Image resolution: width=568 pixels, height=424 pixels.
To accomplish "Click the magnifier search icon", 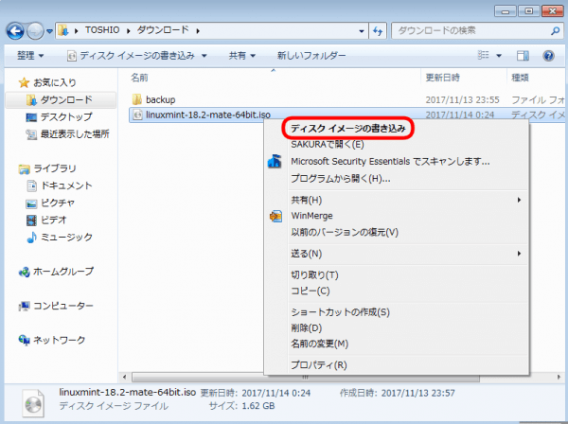I will (x=555, y=31).
